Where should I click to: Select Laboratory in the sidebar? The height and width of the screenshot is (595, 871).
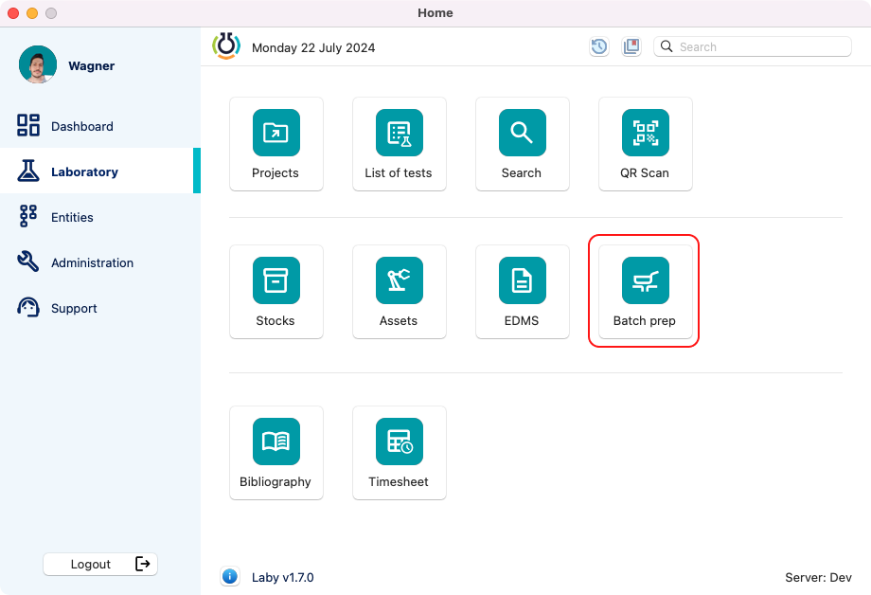pyautogui.click(x=100, y=171)
